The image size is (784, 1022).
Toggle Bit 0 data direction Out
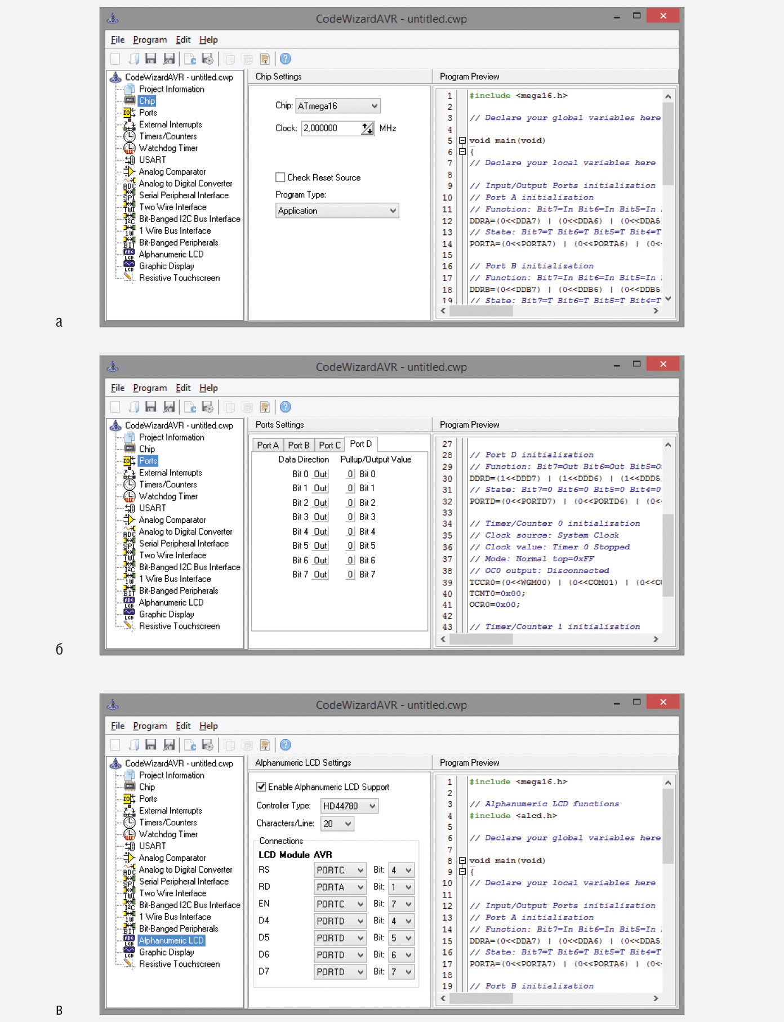[x=320, y=474]
